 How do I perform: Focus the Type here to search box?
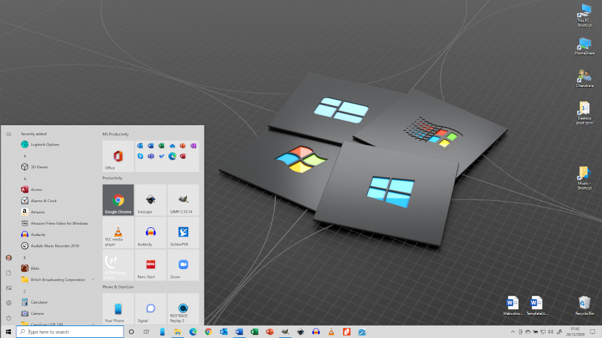(x=70, y=332)
